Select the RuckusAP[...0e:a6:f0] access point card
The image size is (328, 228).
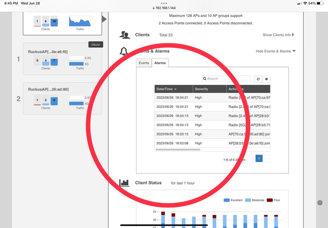coord(62,59)
